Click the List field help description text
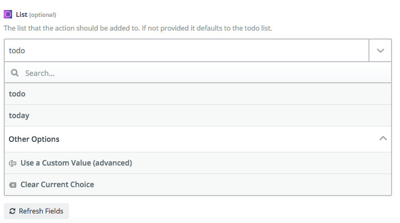This screenshot has width=400, height=223. [138, 27]
